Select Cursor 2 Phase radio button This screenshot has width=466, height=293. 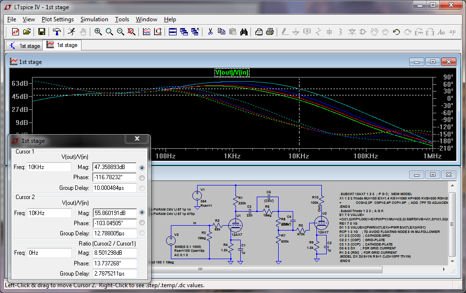tap(142, 223)
